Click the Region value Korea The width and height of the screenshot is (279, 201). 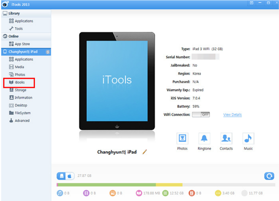click(197, 74)
